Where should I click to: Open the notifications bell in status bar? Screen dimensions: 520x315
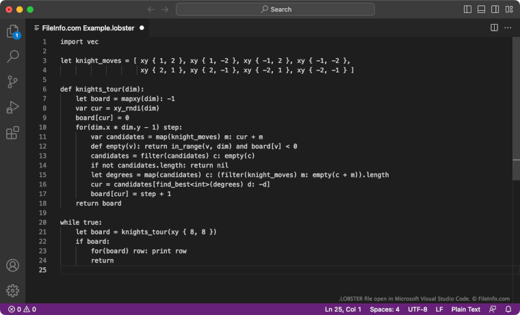point(508,310)
